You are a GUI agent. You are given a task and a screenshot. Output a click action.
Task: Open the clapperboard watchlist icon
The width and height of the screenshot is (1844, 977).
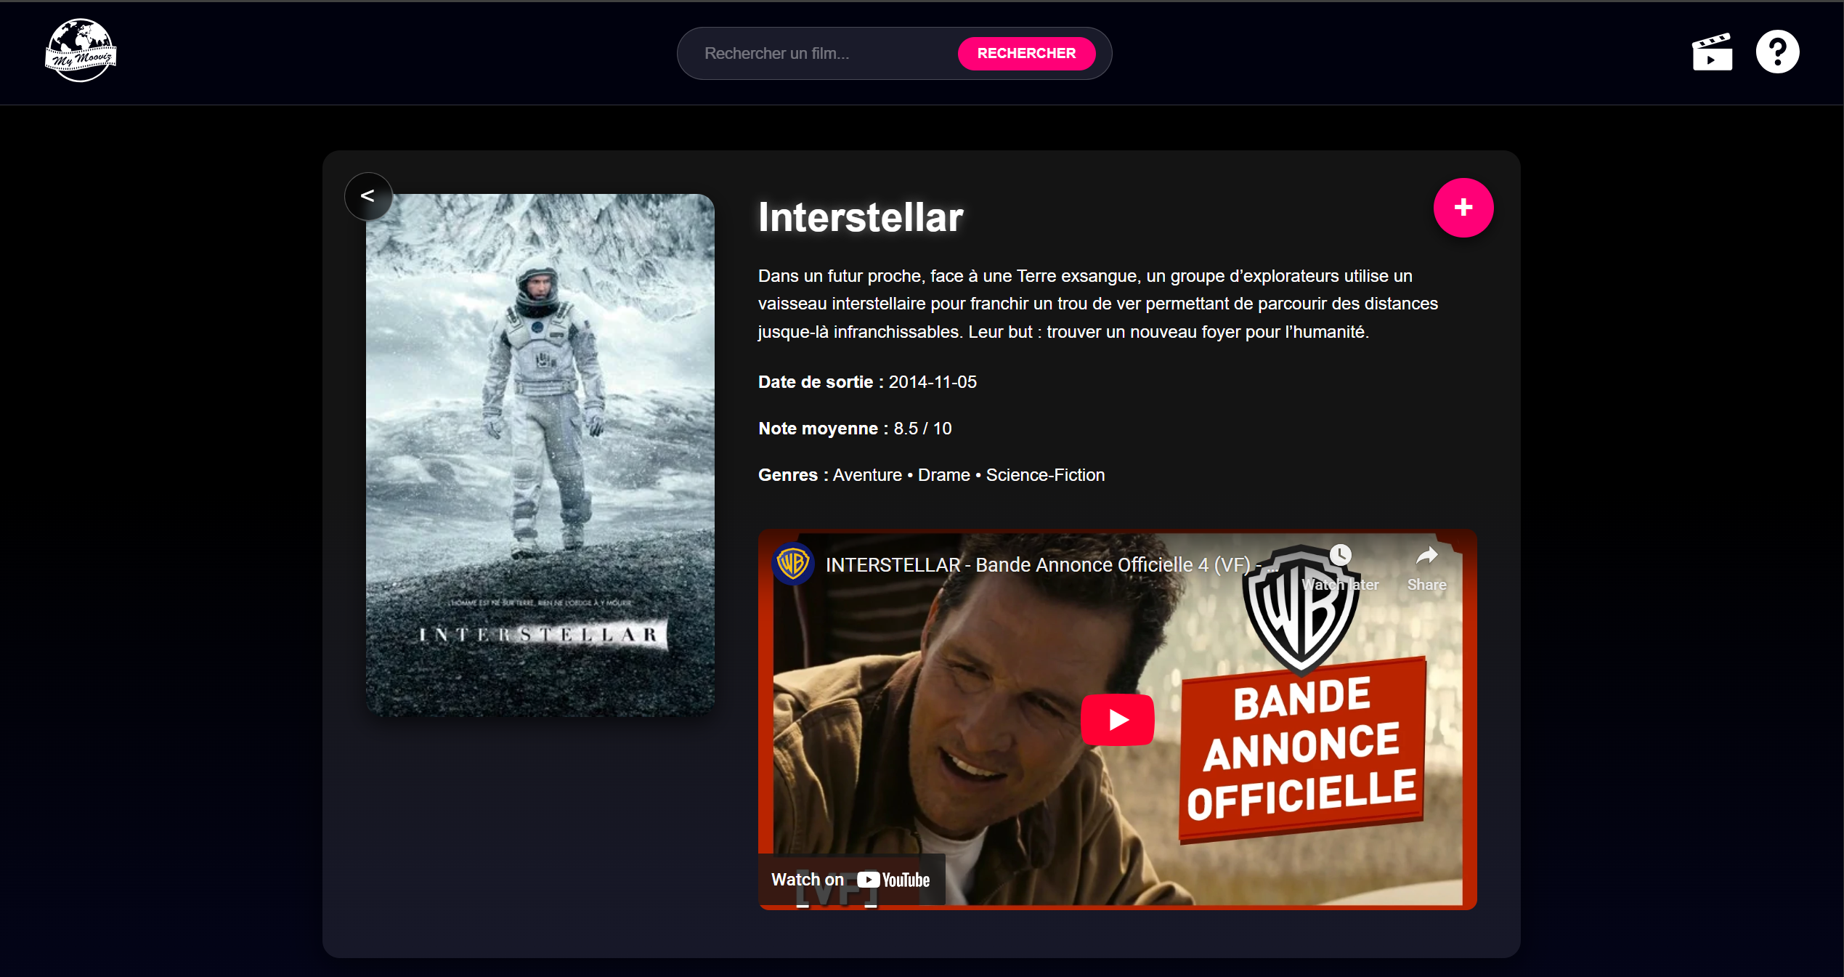click(x=1712, y=52)
